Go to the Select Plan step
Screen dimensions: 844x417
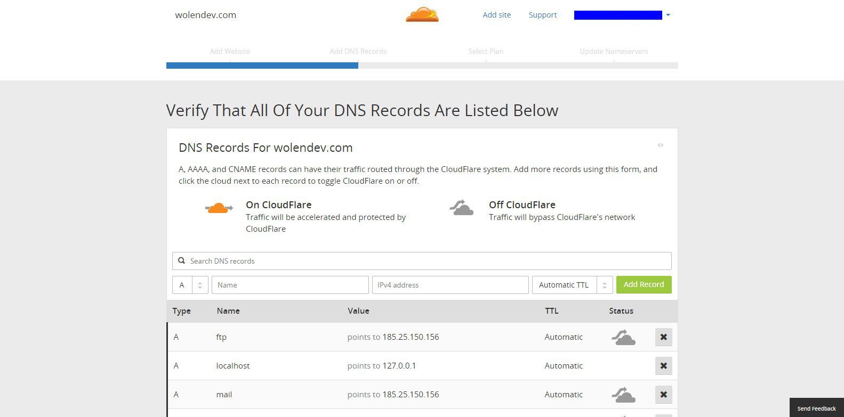point(486,51)
